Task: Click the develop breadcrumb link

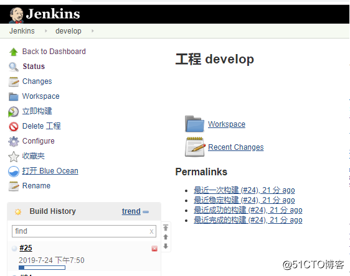Action: tap(69, 30)
